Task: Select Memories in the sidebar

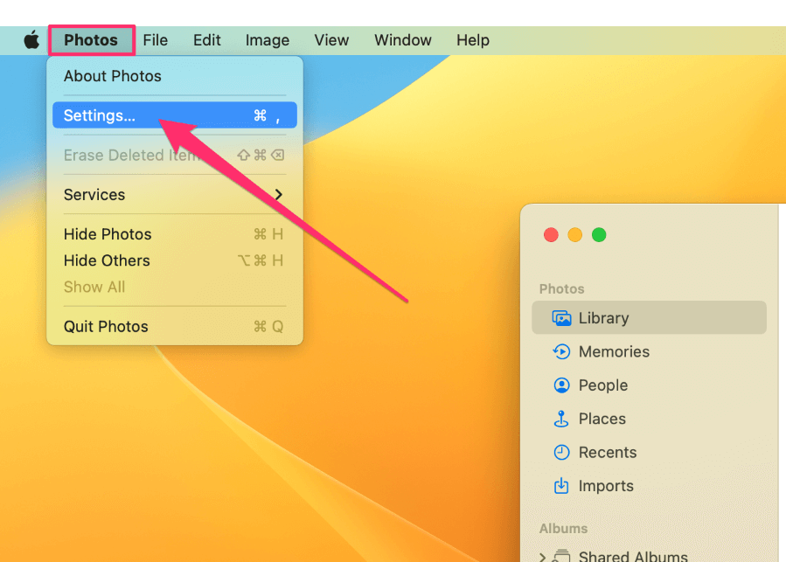Action: pyautogui.click(x=649, y=351)
